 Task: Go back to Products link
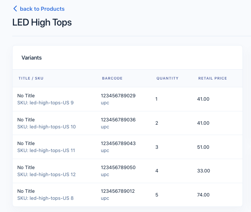coord(42,9)
